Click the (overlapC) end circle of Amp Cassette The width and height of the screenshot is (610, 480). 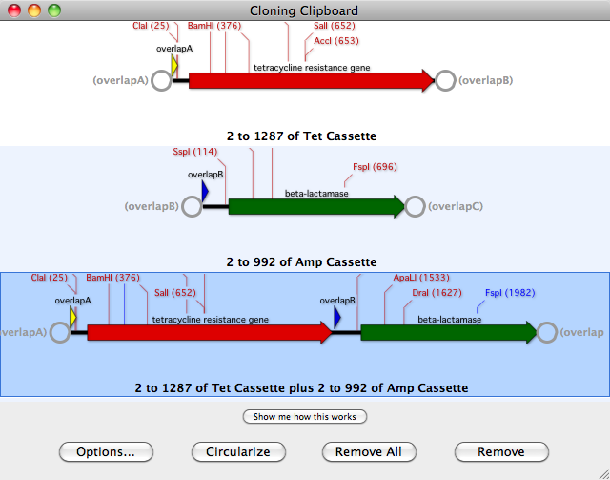415,207
